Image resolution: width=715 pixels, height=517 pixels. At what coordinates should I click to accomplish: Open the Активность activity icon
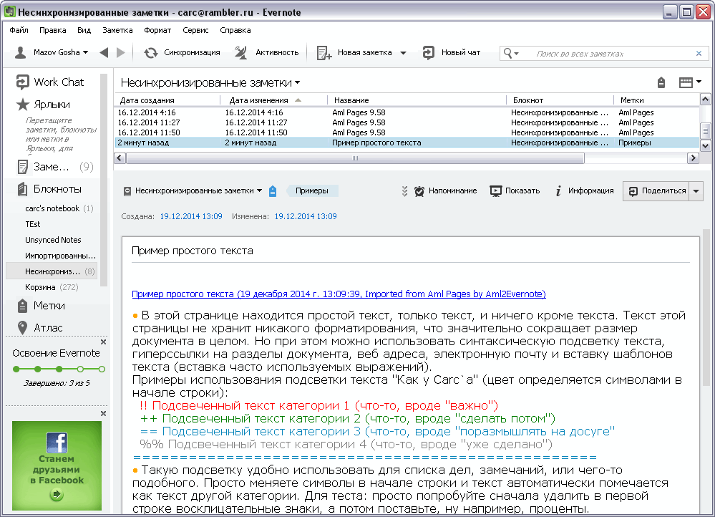click(x=240, y=52)
